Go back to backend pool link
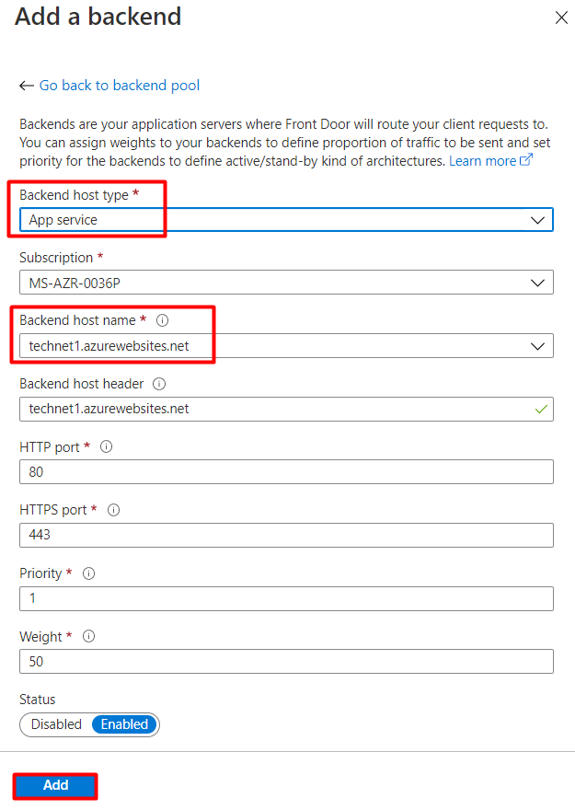 [x=120, y=86]
